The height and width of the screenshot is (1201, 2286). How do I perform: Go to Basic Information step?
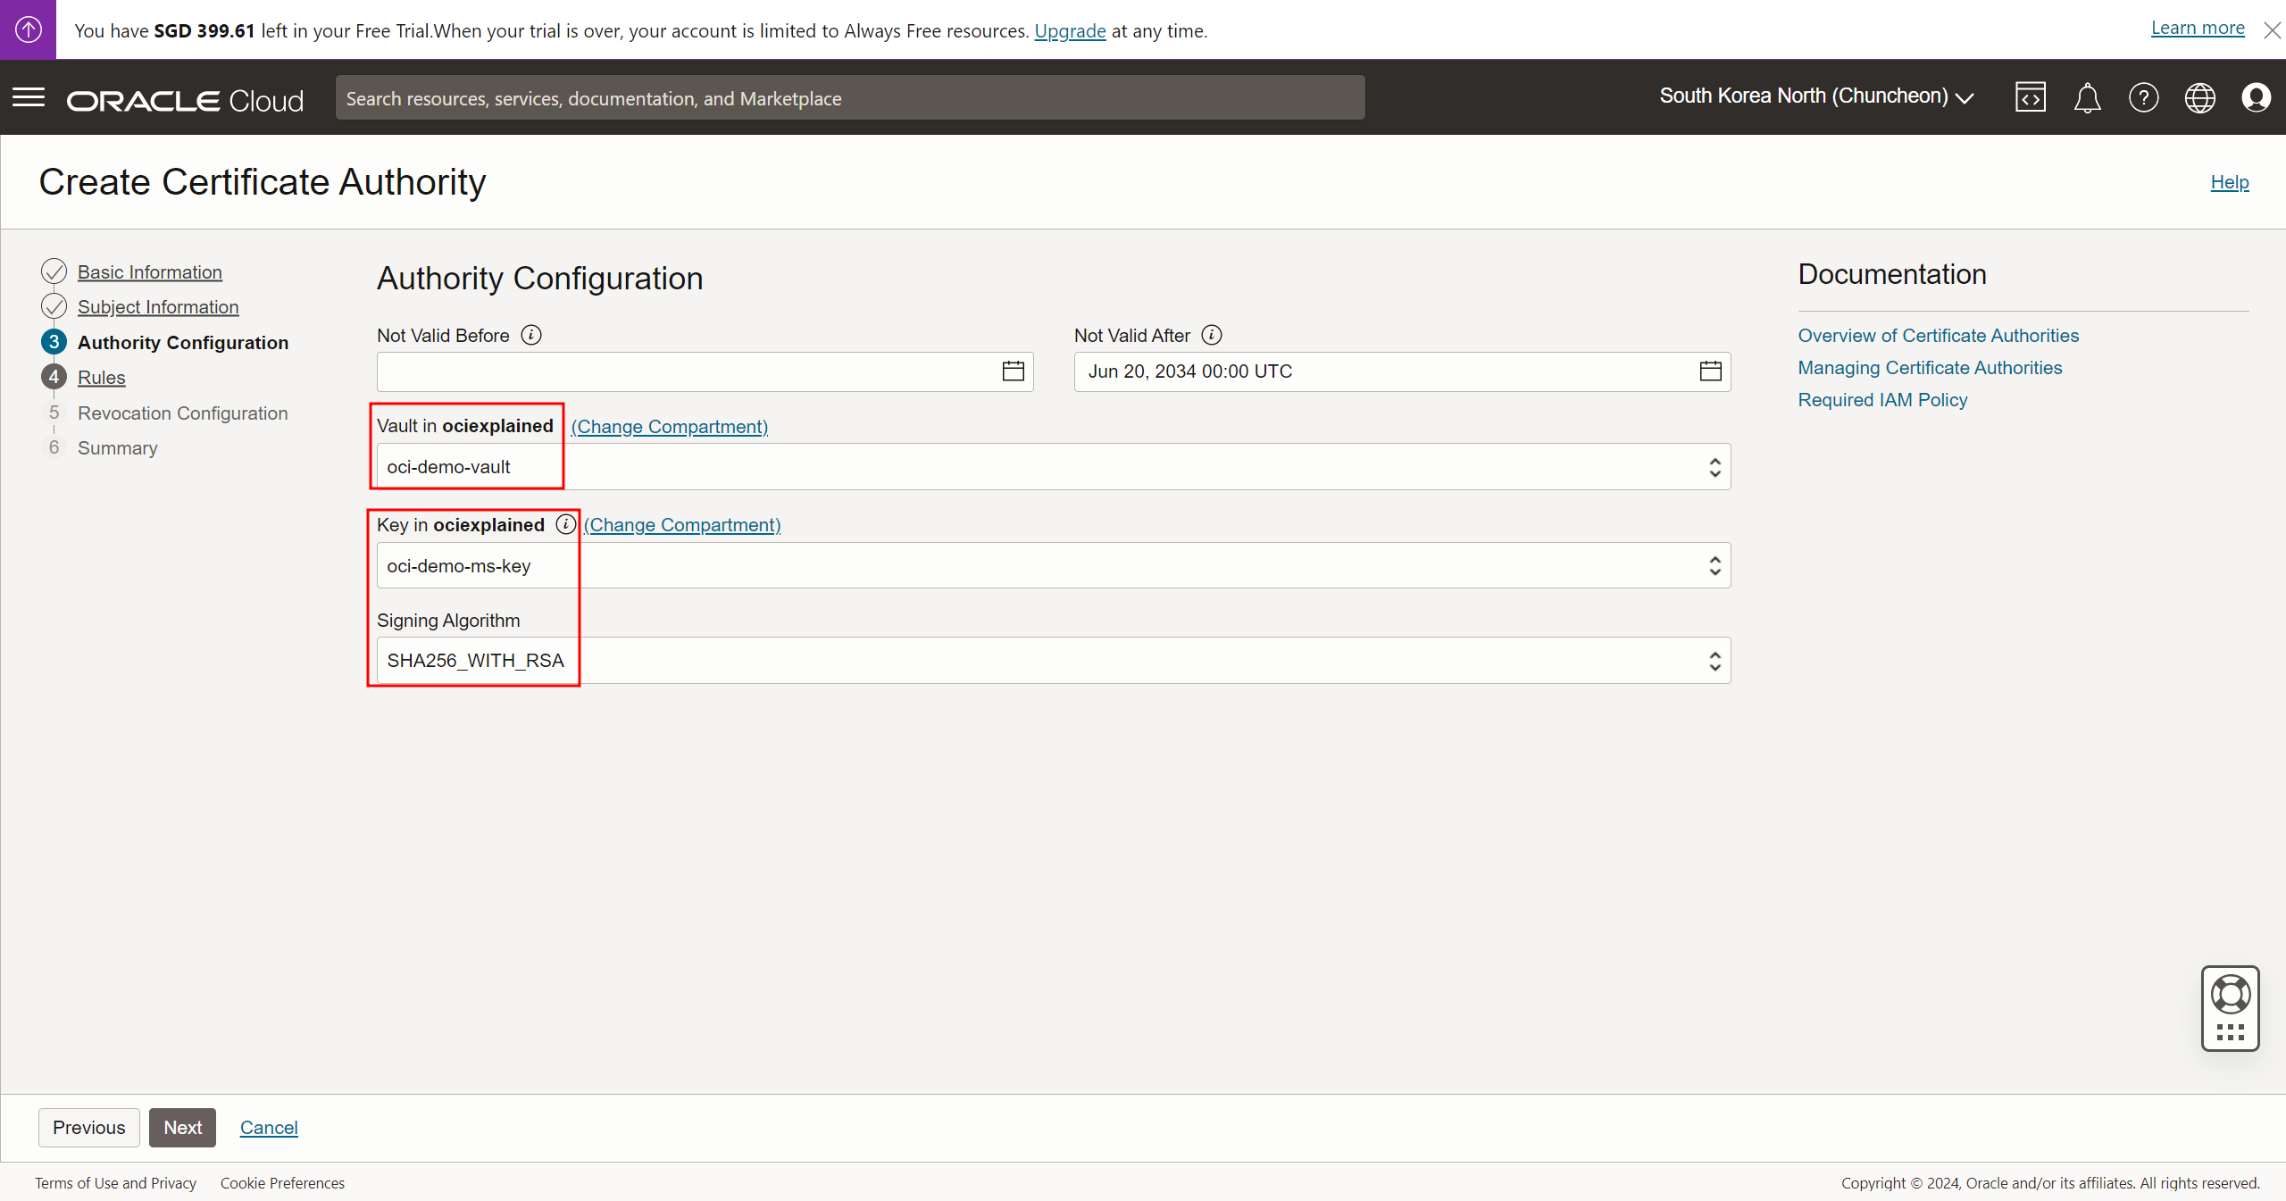pos(149,272)
